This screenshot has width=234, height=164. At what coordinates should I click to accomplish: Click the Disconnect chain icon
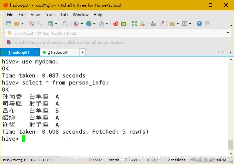point(40,24)
